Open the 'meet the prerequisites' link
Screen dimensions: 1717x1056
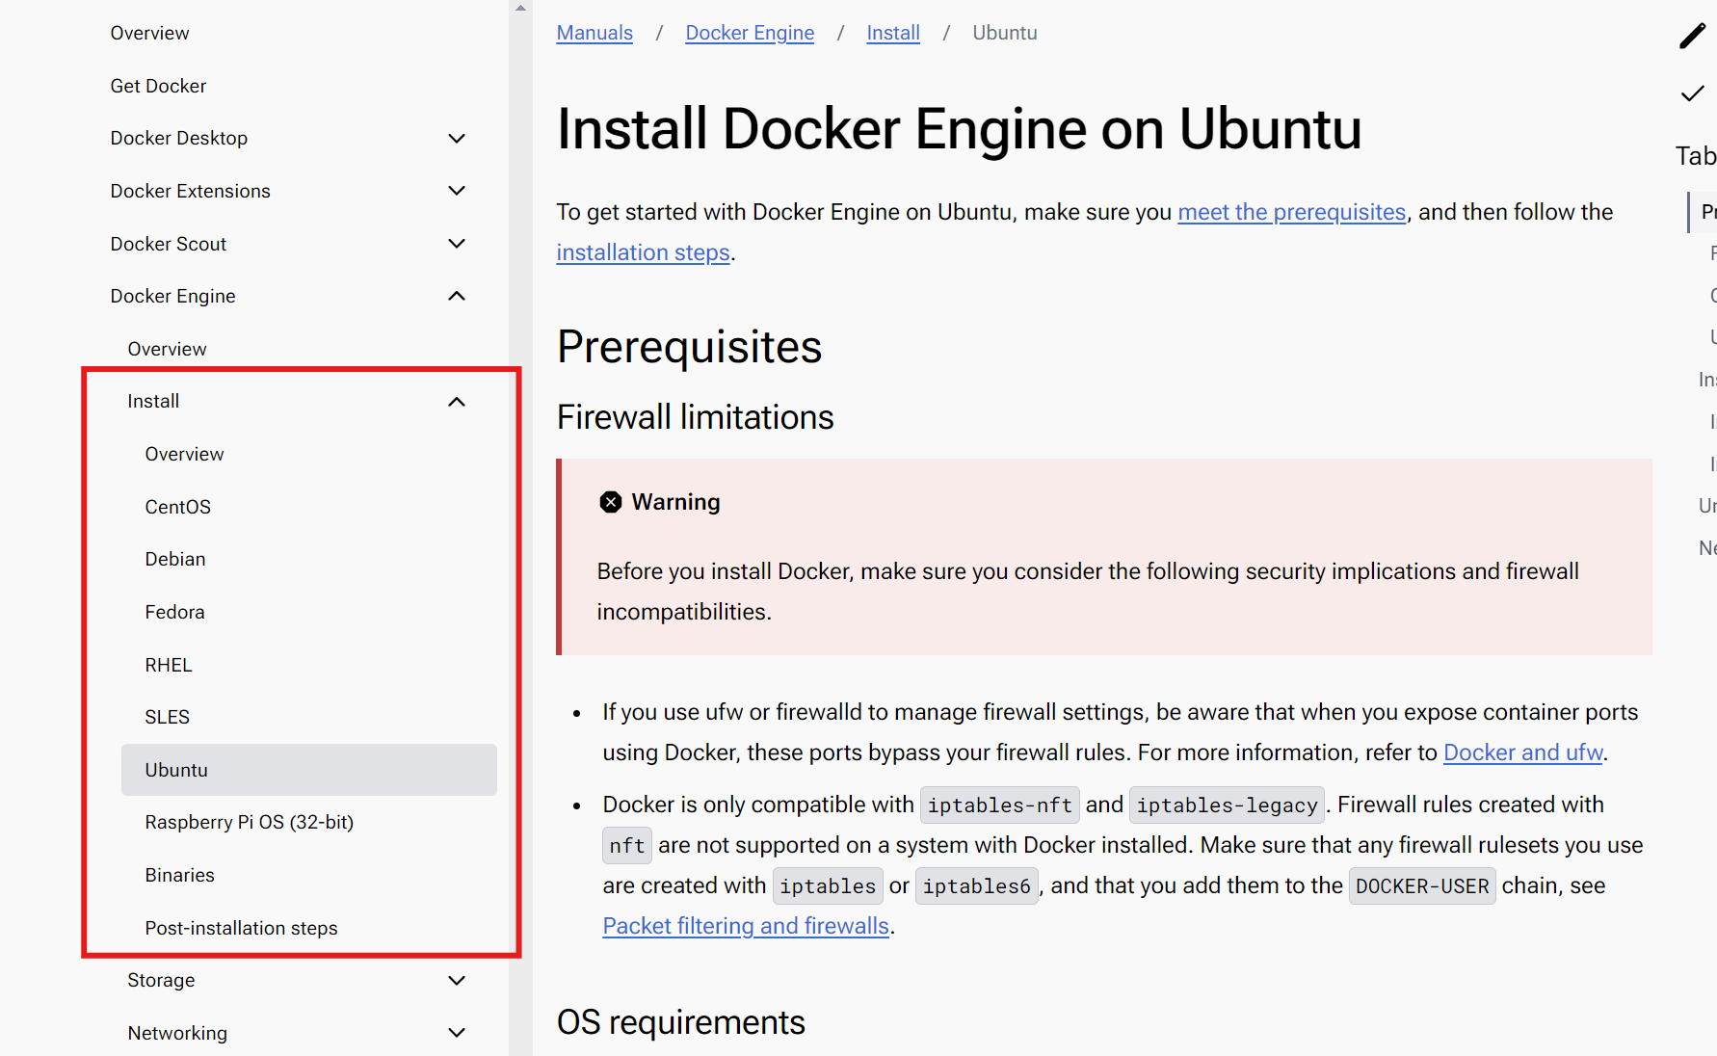coord(1291,212)
